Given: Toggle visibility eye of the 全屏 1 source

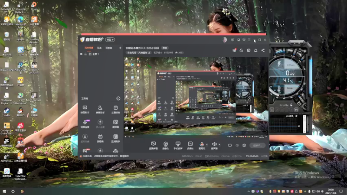Looking at the screenshot, I should pyautogui.click(x=81, y=54).
